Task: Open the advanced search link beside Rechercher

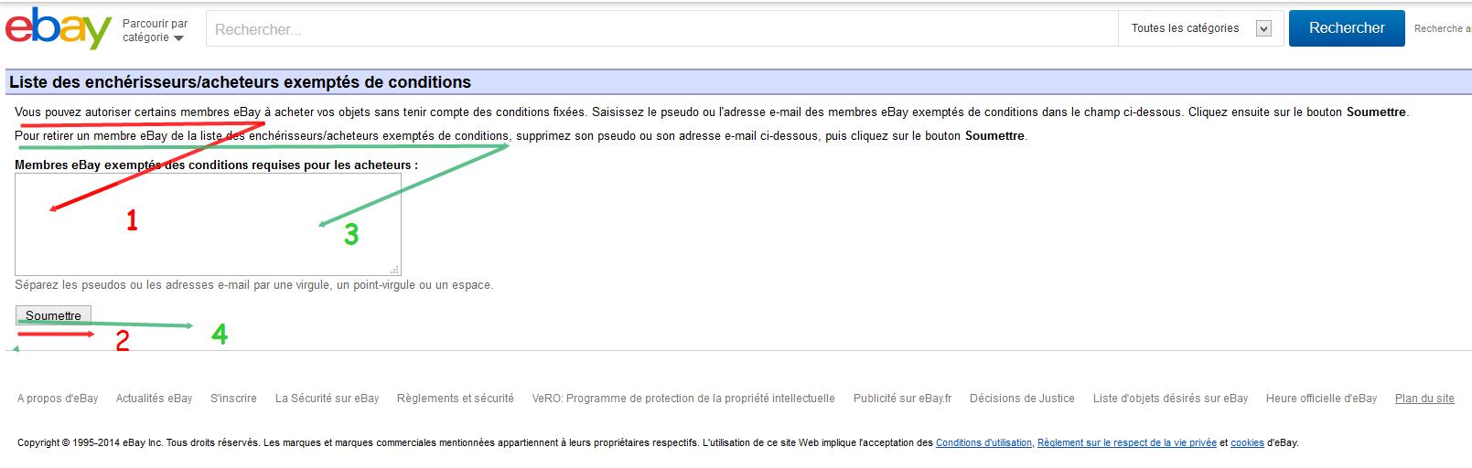Action: [x=1443, y=28]
